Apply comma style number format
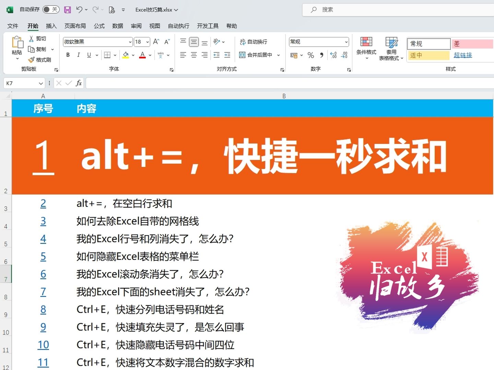Screen dimensions: 494x370 (321, 55)
